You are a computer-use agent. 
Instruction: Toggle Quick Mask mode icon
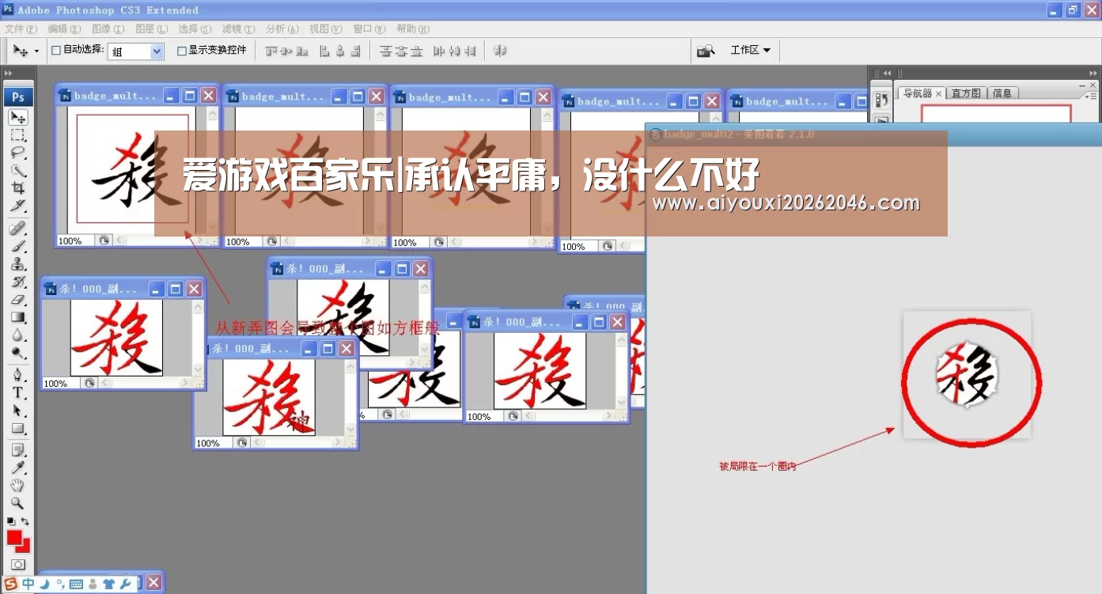click(x=17, y=565)
